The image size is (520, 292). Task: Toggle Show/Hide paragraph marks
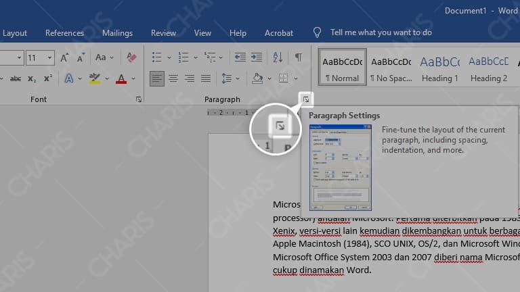tap(299, 57)
